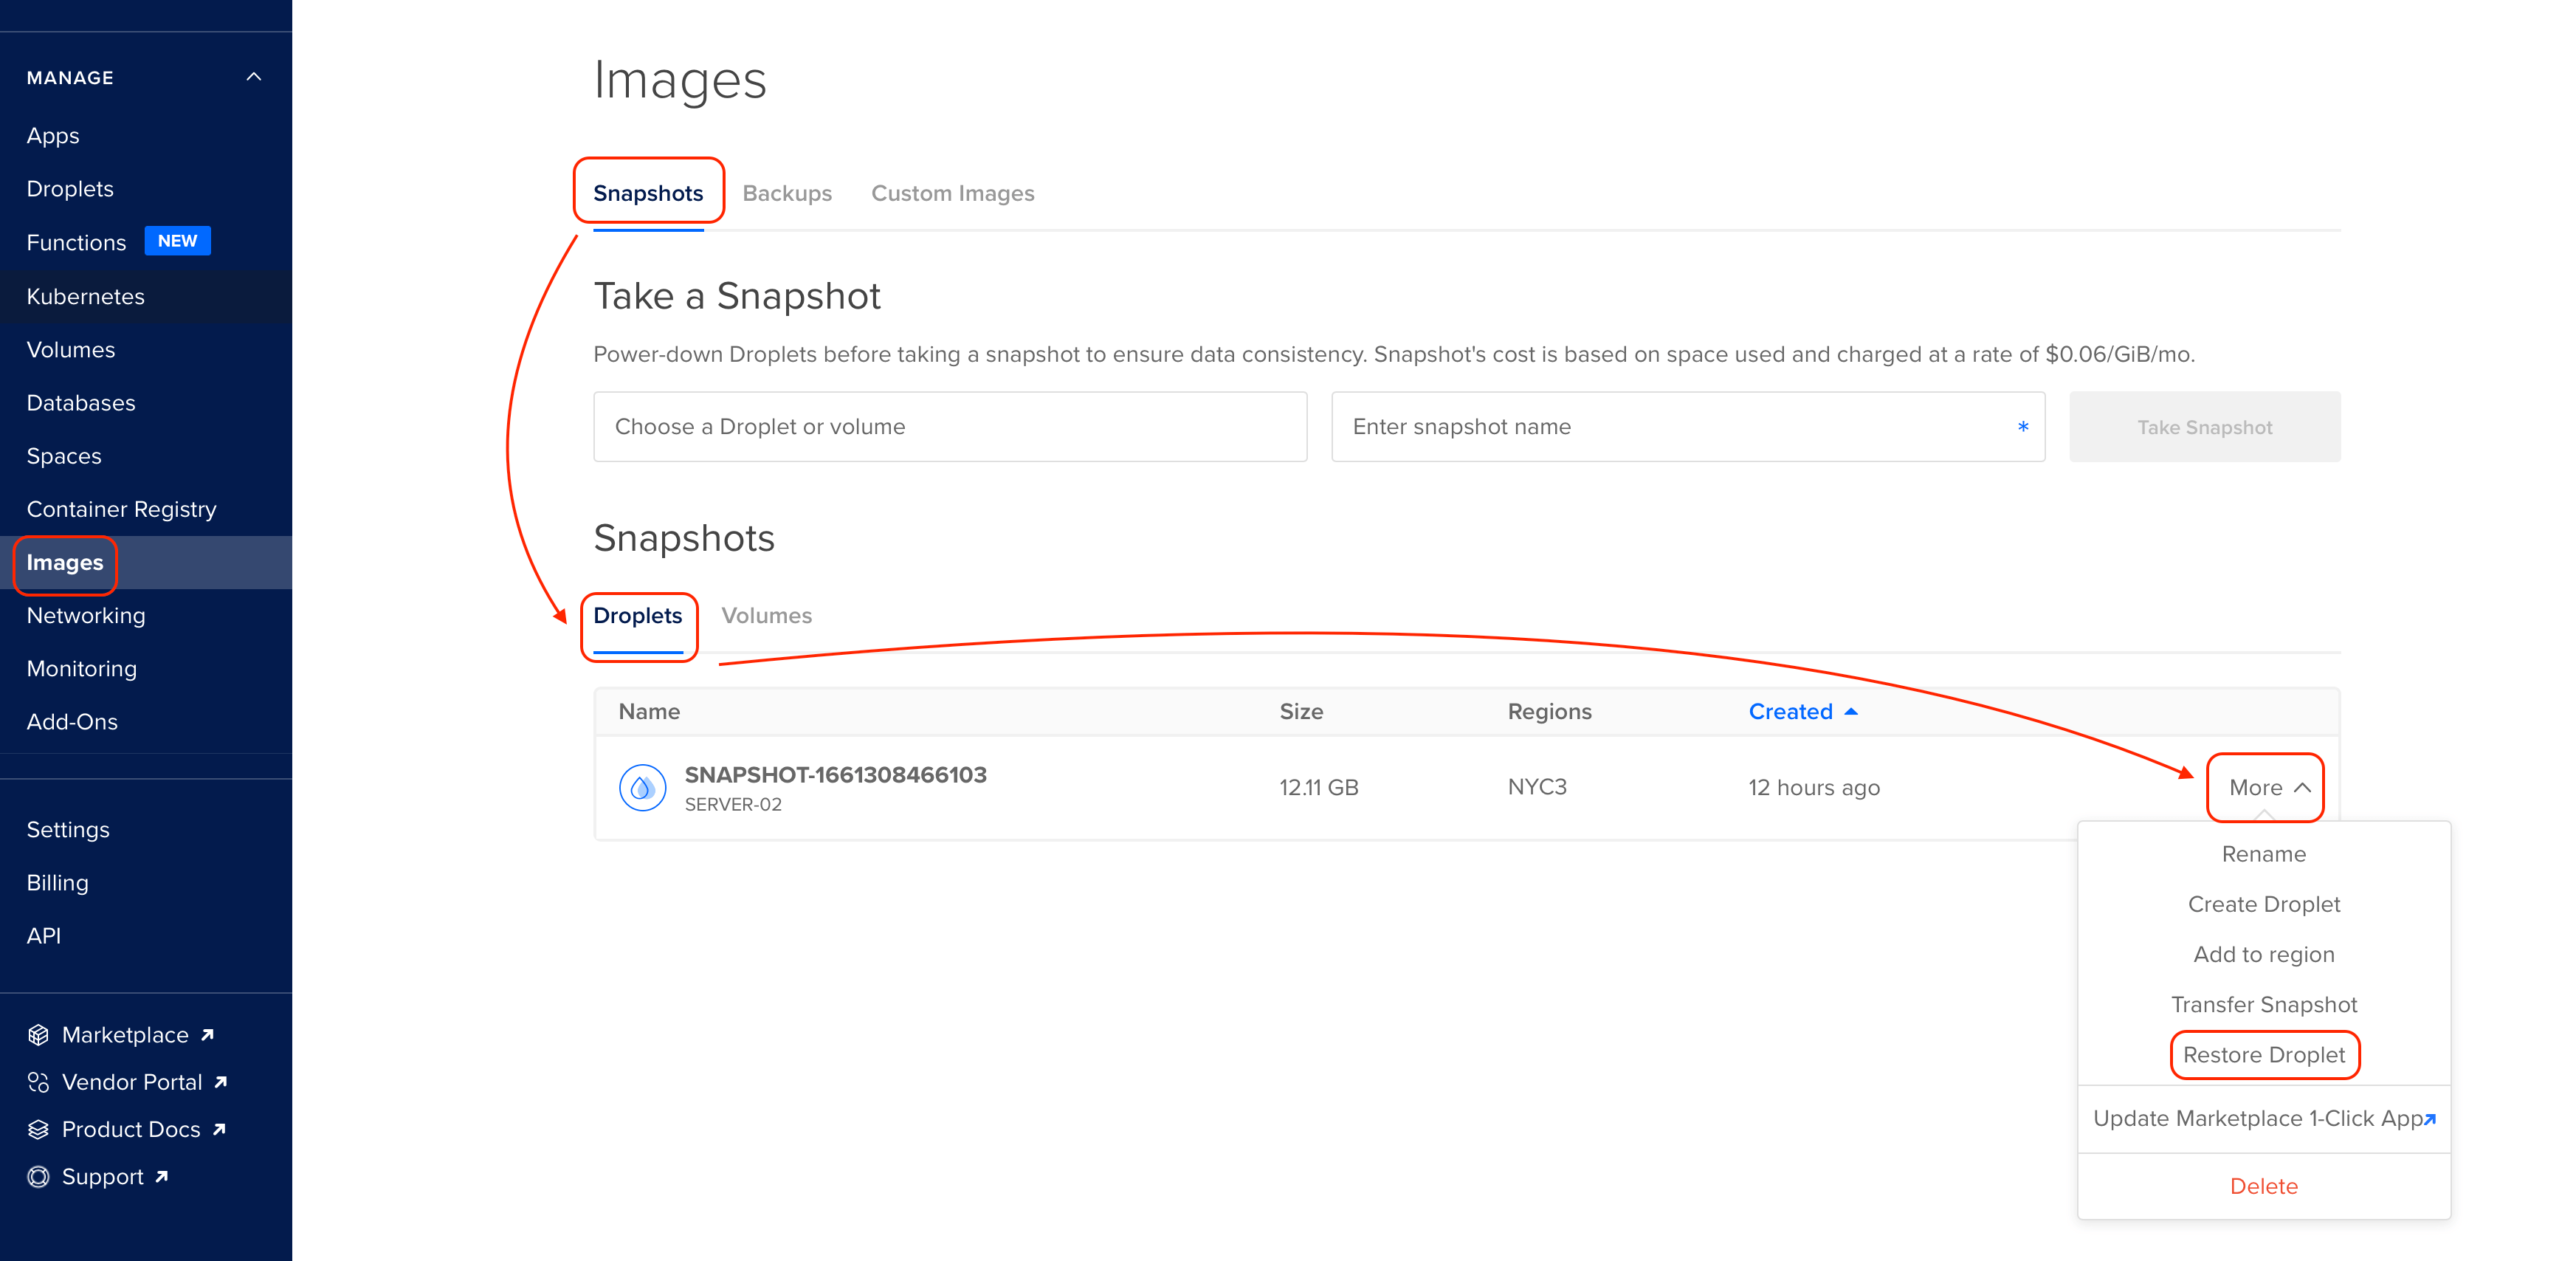Click the Support icon in sidebar
Viewport: 2576px width, 1261px height.
pos(38,1176)
